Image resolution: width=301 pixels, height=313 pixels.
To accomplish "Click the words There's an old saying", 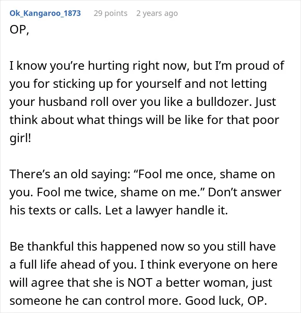I will 70,174.
